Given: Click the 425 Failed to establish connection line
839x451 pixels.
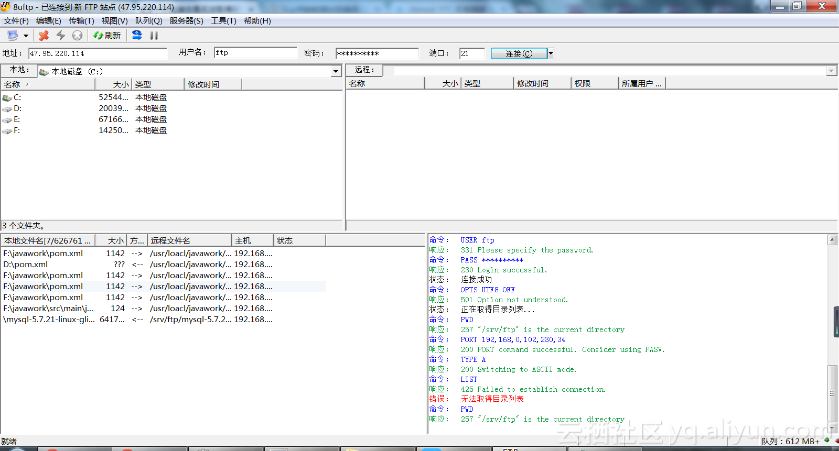Looking at the screenshot, I should coord(533,389).
